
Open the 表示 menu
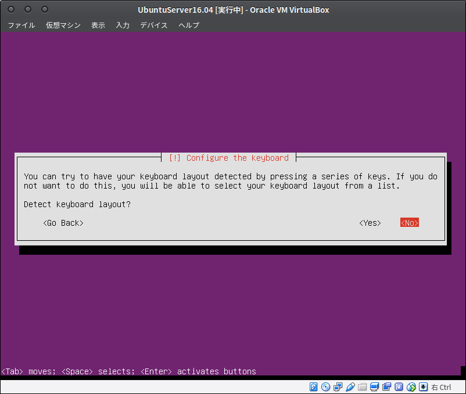click(98, 25)
